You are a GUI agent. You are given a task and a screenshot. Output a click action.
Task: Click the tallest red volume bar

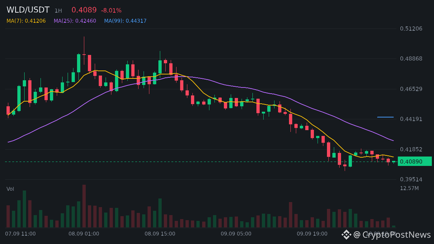[x=84, y=206]
